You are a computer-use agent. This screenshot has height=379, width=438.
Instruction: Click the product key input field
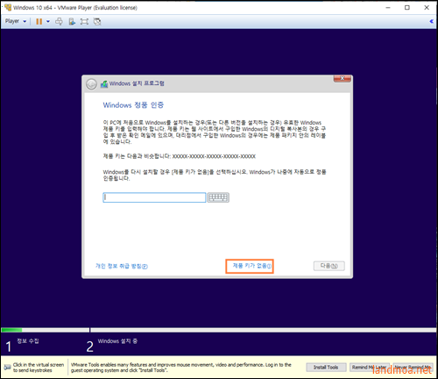(154, 197)
